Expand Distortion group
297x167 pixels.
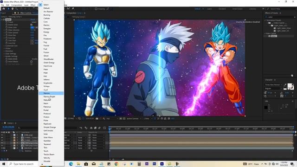[x=4, y=51]
